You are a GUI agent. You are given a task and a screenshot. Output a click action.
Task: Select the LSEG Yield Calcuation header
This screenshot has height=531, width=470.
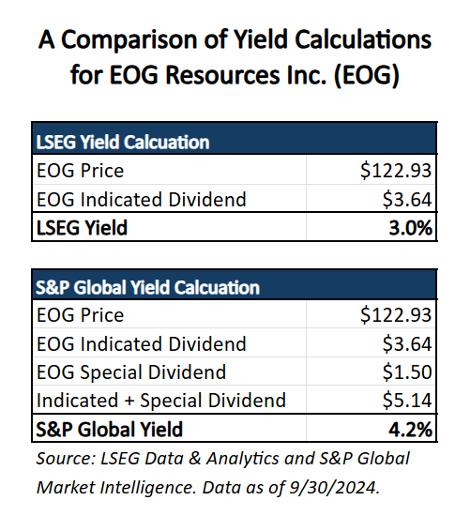click(123, 143)
